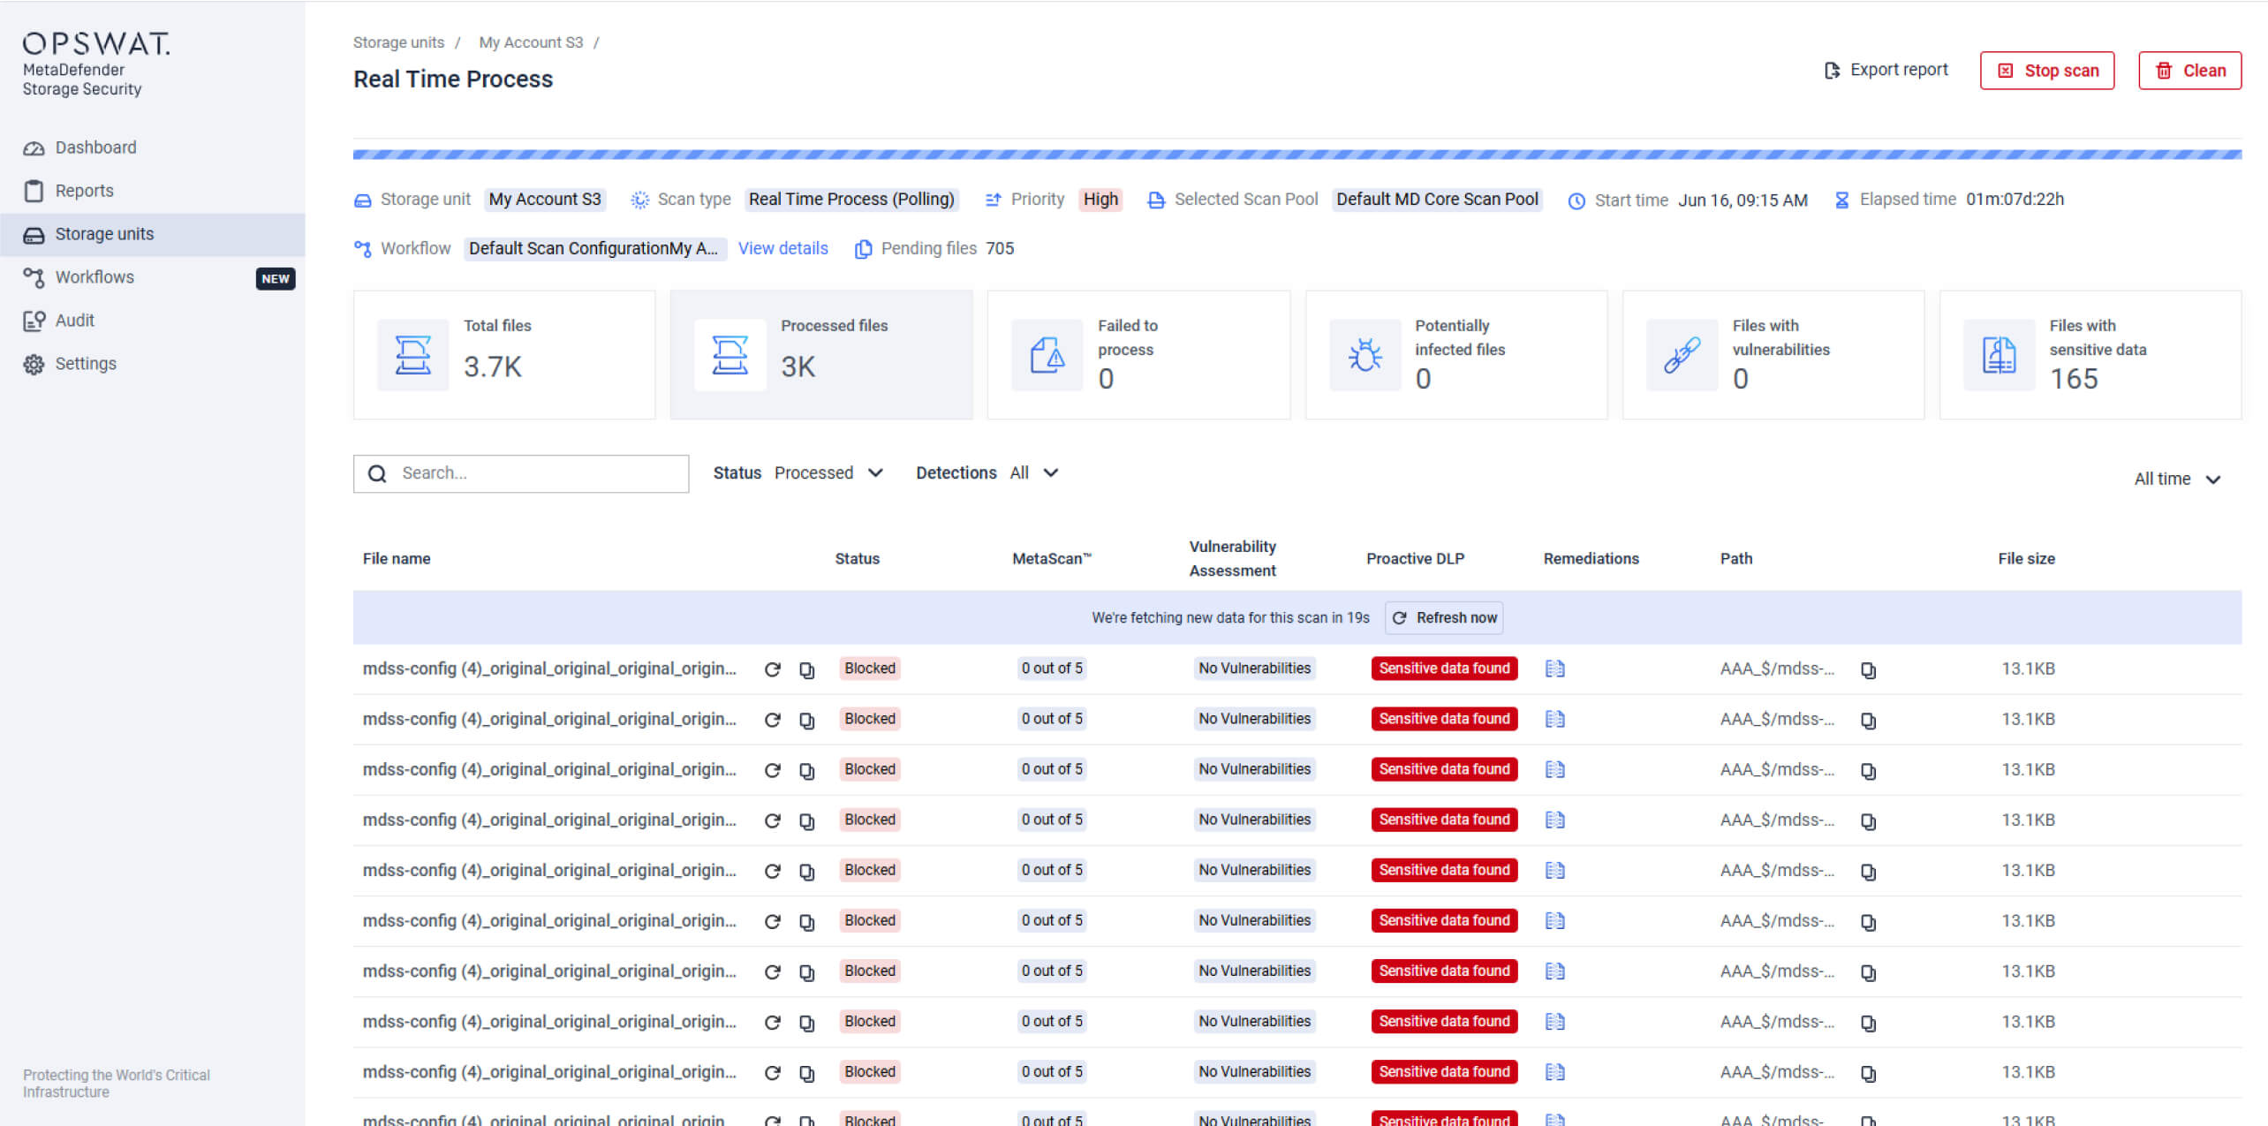Screen dimensions: 2268x1126
Task: Copy the path of the first file row
Action: point(1870,669)
